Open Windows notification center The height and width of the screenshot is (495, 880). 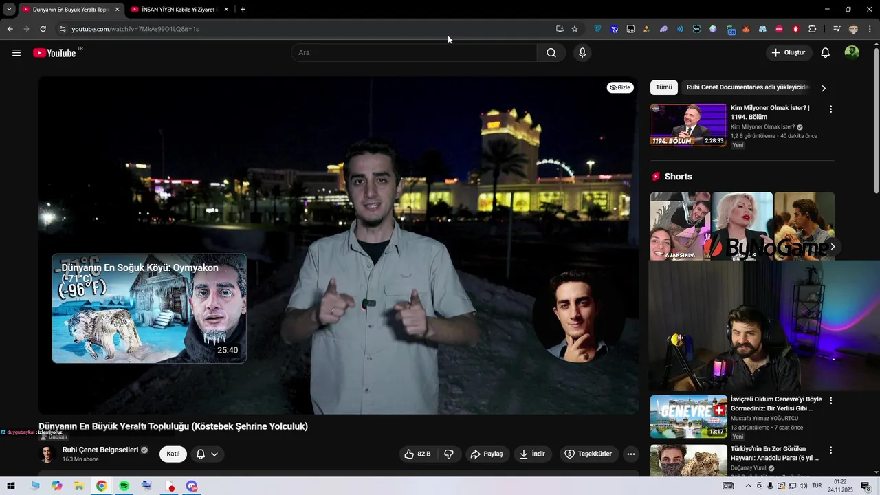[x=866, y=486]
